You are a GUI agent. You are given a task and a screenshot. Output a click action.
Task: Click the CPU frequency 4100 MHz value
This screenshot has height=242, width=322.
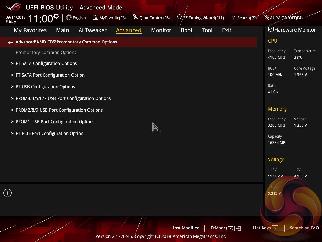[276, 57]
